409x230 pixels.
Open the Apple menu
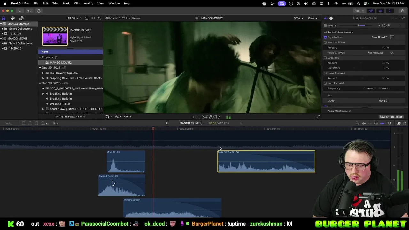(x=5, y=4)
